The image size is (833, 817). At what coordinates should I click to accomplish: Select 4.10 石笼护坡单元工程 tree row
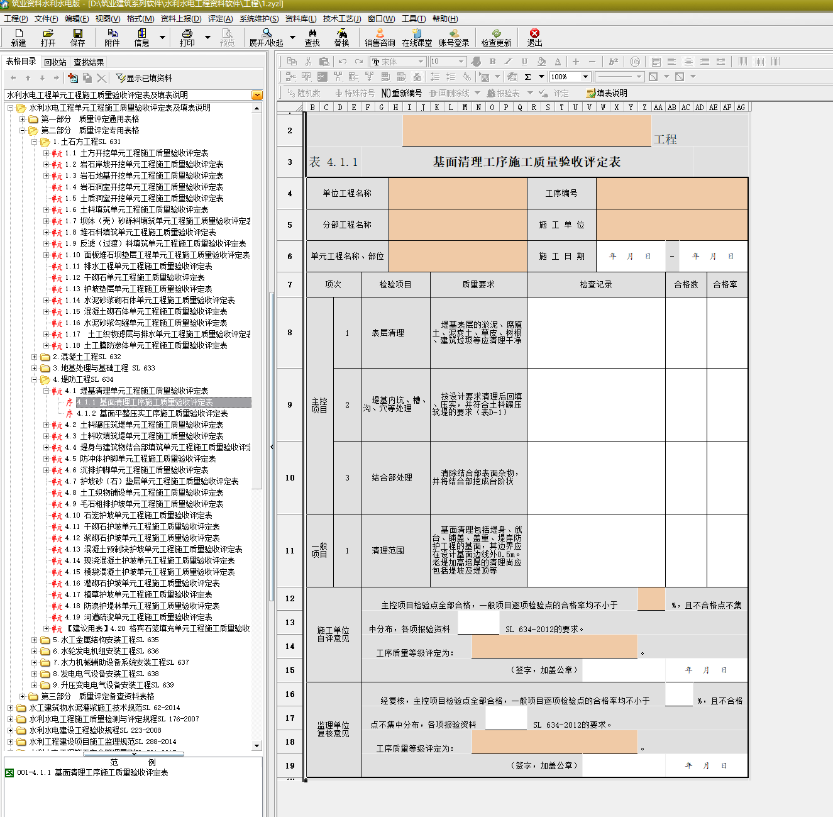point(138,515)
